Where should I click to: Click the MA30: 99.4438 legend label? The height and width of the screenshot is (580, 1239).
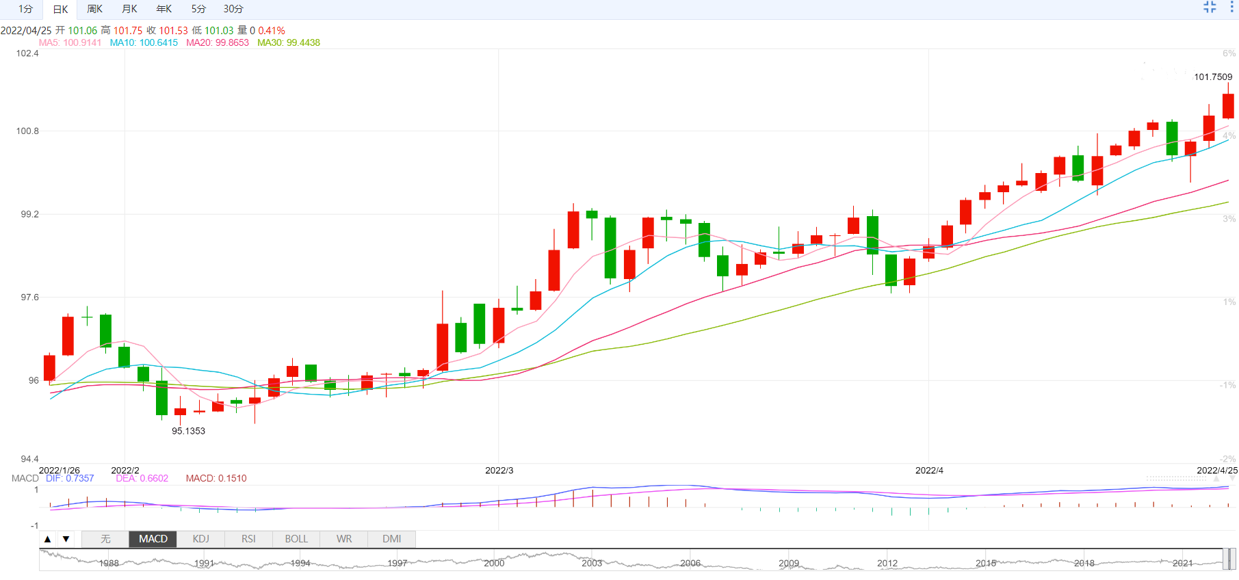(289, 42)
